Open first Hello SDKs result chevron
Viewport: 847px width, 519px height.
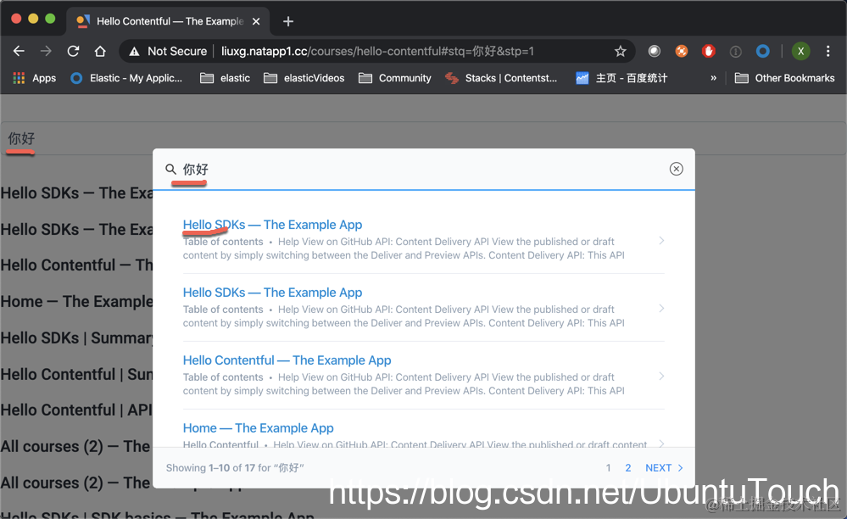click(x=661, y=240)
